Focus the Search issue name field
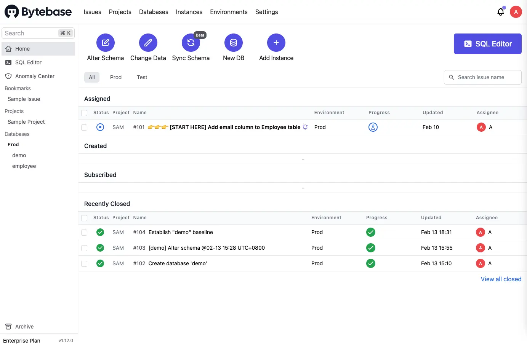 [483, 77]
